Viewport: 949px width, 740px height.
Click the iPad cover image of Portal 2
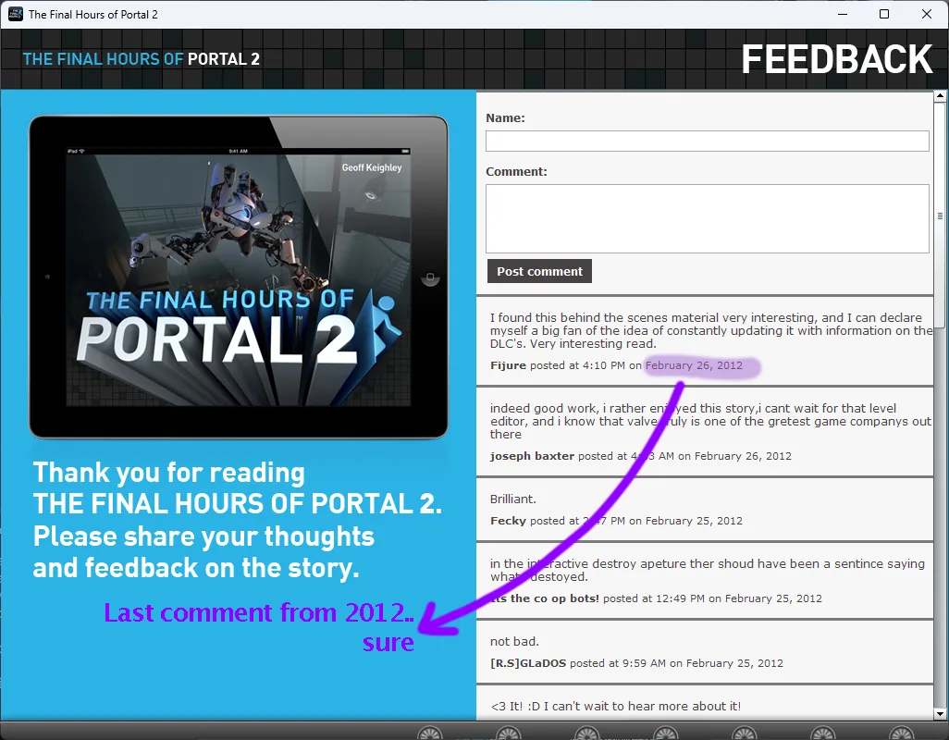(239, 277)
